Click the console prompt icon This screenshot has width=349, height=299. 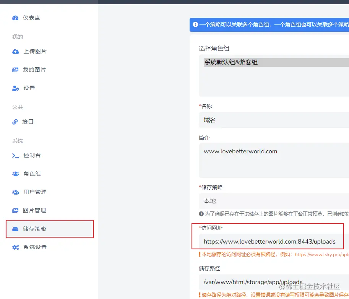pos(15,156)
